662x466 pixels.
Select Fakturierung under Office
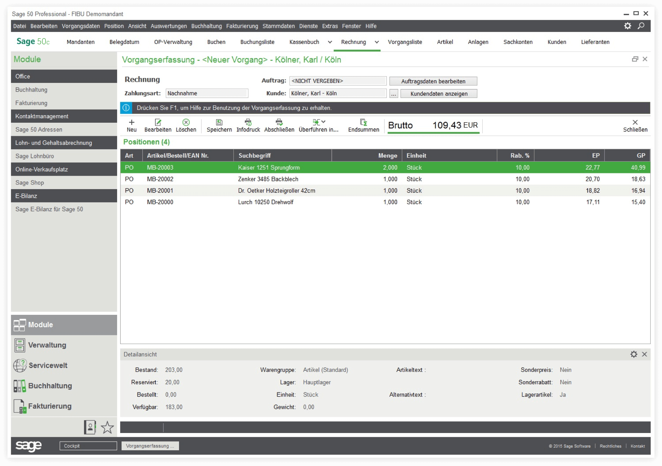coord(64,103)
